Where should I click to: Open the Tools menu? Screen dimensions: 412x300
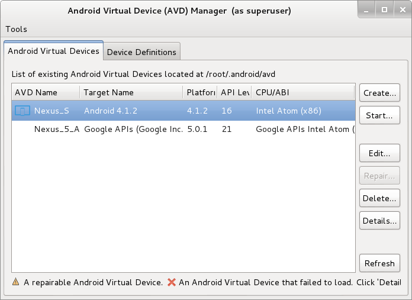tap(17, 29)
